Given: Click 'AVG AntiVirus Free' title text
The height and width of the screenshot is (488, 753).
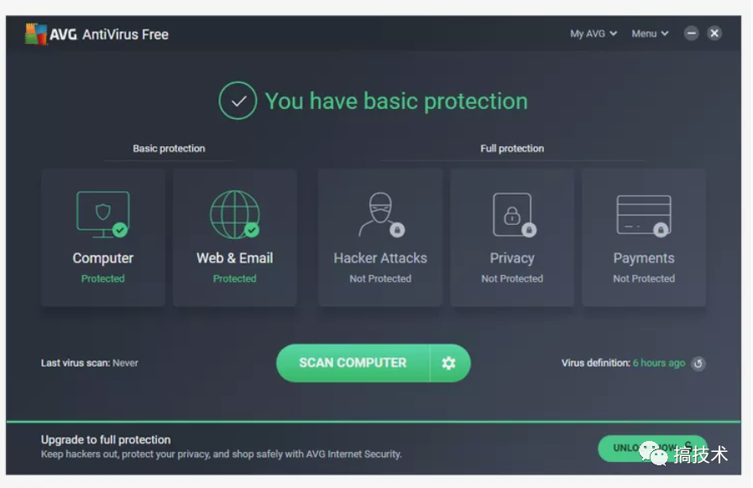Looking at the screenshot, I should coord(109,34).
